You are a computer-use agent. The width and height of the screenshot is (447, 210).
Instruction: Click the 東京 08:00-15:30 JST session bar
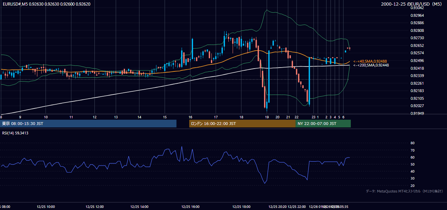click(x=88, y=124)
